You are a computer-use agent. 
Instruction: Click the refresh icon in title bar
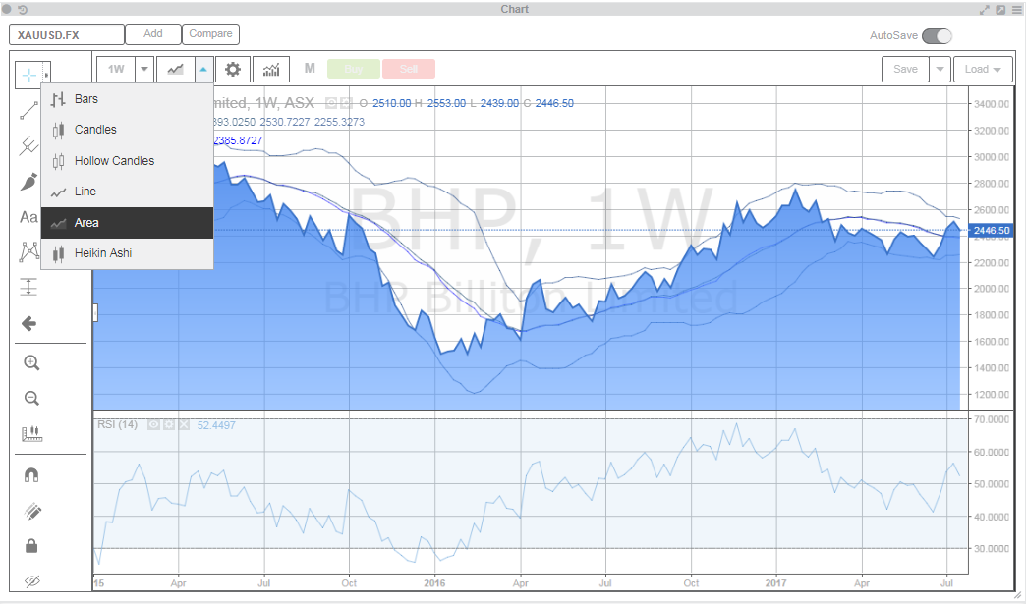pos(23,9)
